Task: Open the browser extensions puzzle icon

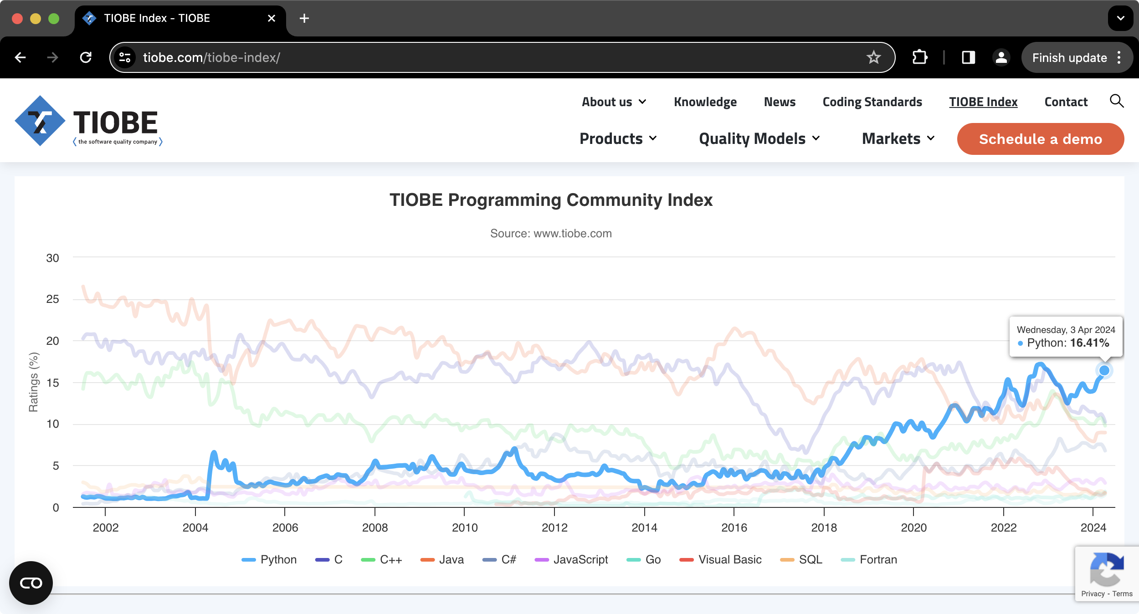Action: point(920,57)
